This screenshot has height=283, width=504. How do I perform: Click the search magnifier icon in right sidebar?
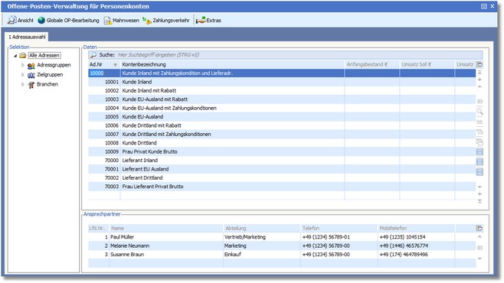pos(479,112)
